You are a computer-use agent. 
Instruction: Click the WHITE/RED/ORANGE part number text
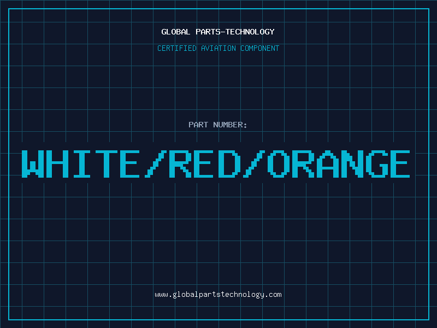tap(216, 164)
